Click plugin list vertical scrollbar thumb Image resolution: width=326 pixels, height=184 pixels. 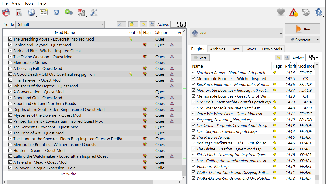tap(317, 178)
